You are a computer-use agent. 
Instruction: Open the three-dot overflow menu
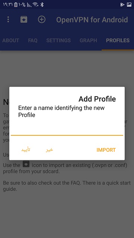8,20
